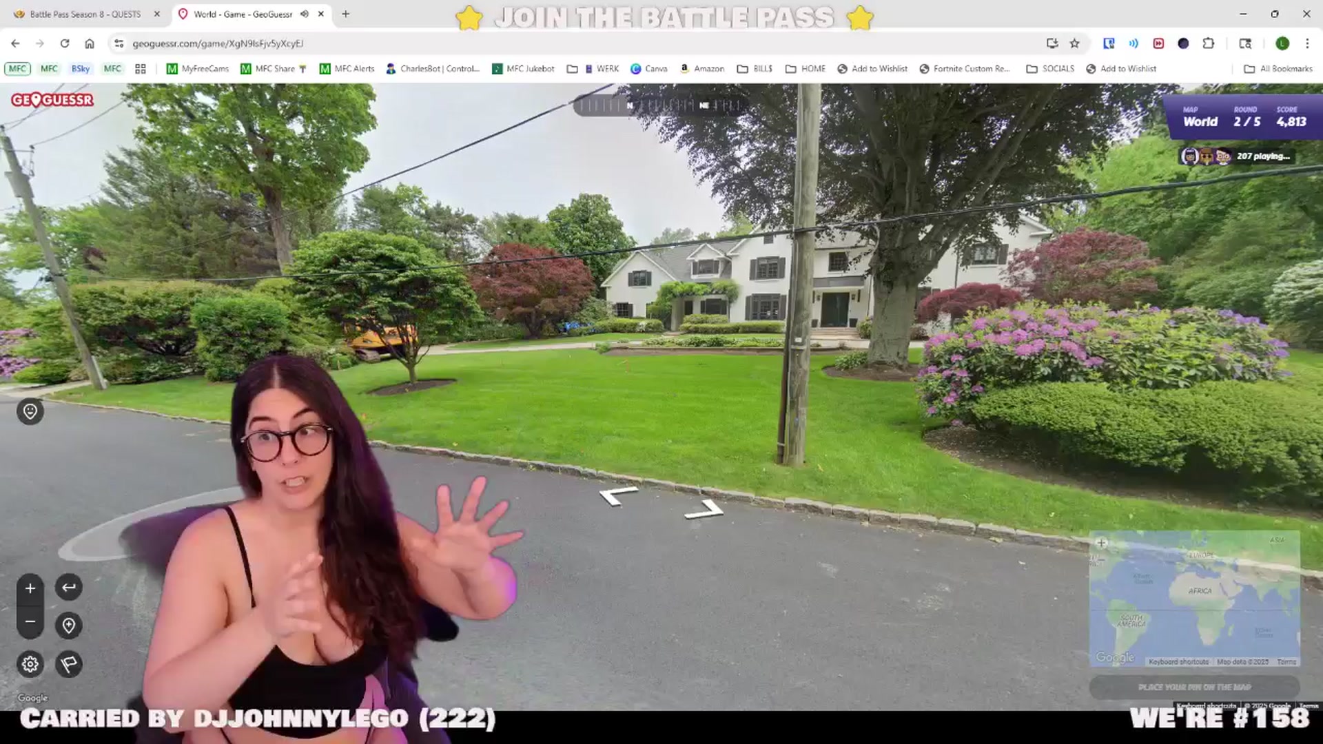Move forward using the right street arrow
1323x744 pixels.
(705, 510)
